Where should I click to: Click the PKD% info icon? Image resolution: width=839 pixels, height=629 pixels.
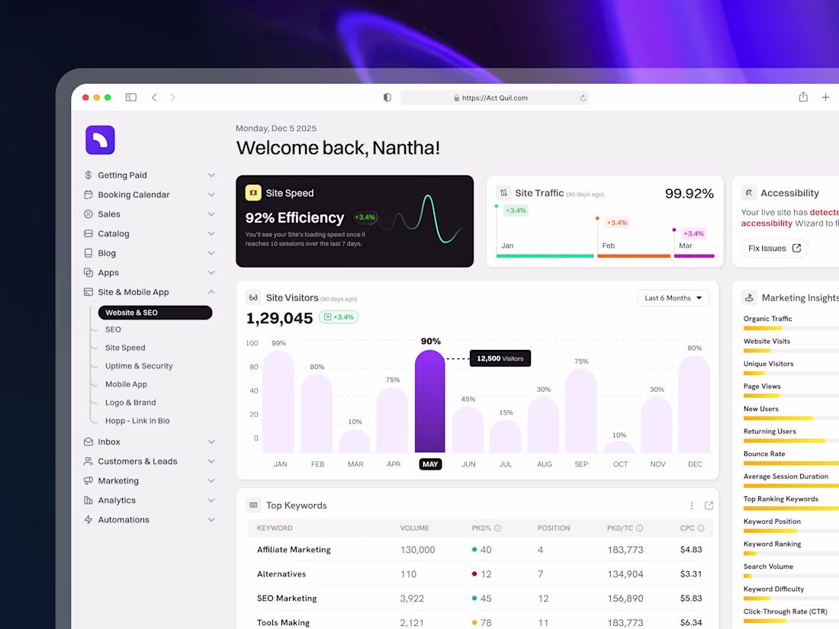497,528
